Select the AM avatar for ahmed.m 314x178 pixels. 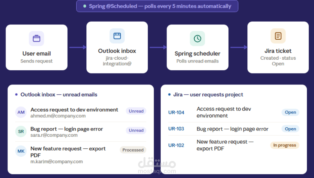click(x=21, y=112)
